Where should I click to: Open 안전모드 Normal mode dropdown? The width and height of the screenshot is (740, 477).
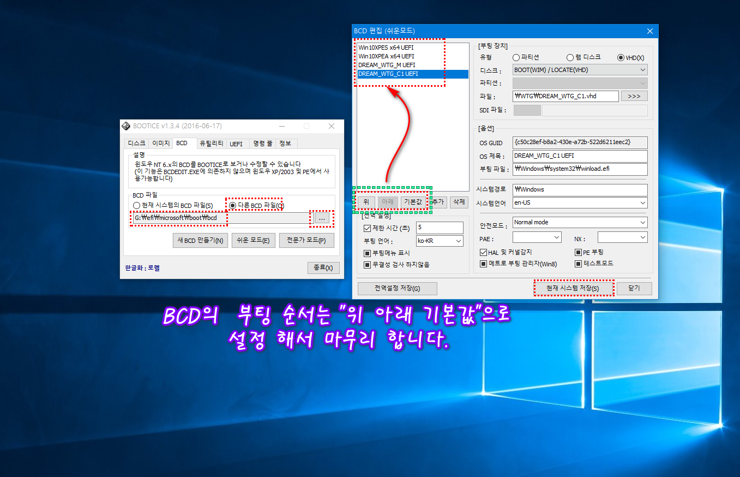(580, 222)
